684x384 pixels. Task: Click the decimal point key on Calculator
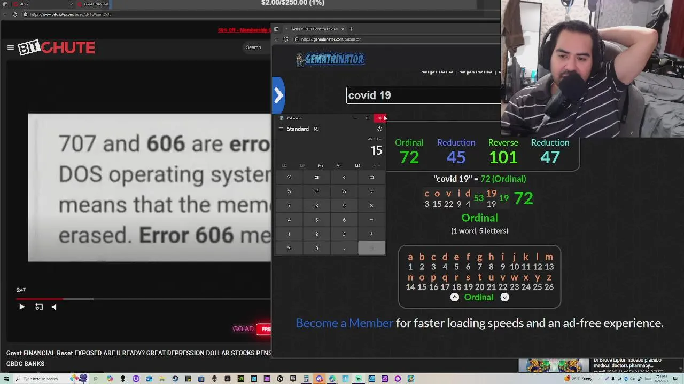(x=344, y=248)
